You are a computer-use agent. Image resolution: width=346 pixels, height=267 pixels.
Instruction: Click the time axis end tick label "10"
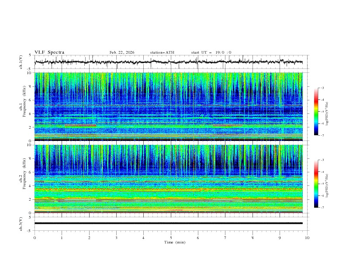click(x=307, y=238)
